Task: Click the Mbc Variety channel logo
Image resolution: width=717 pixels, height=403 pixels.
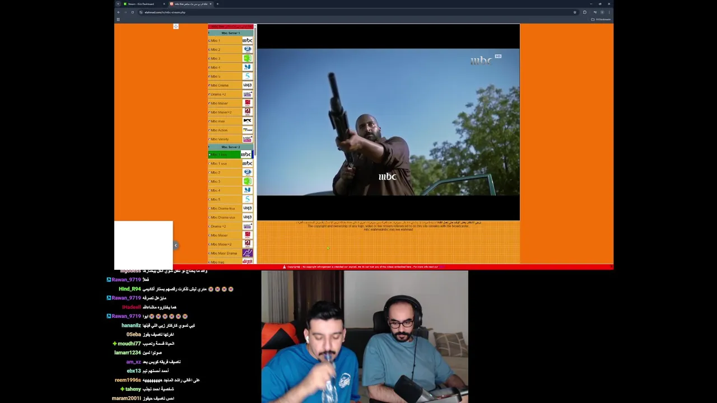Action: coord(247,139)
